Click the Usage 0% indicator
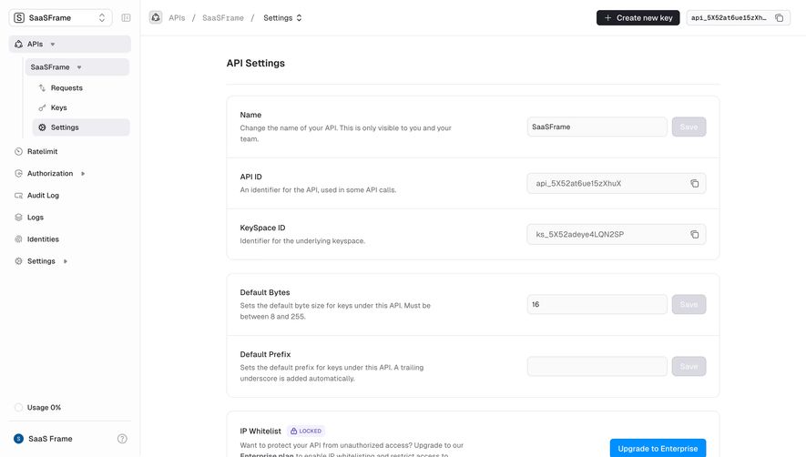The image size is (806, 457). (x=38, y=407)
